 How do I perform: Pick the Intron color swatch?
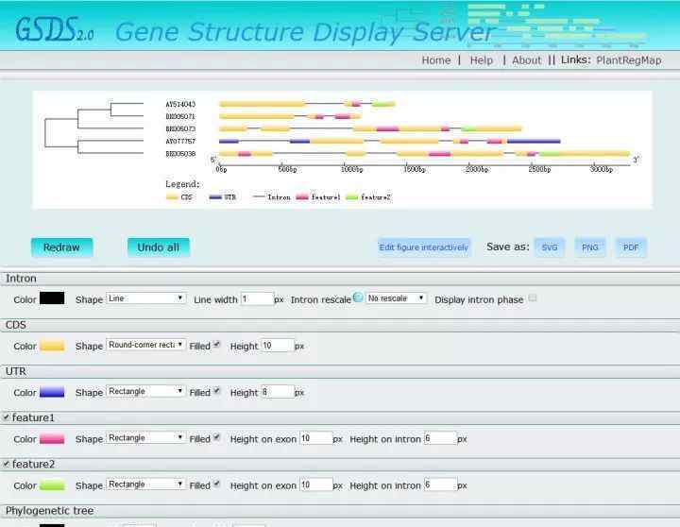52,298
